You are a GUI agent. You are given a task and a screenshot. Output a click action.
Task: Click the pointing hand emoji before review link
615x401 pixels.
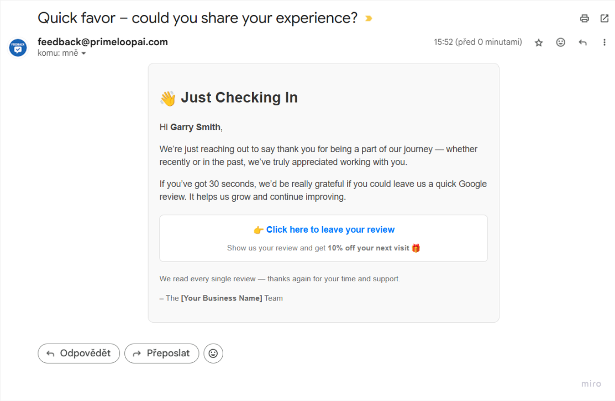pyautogui.click(x=258, y=230)
